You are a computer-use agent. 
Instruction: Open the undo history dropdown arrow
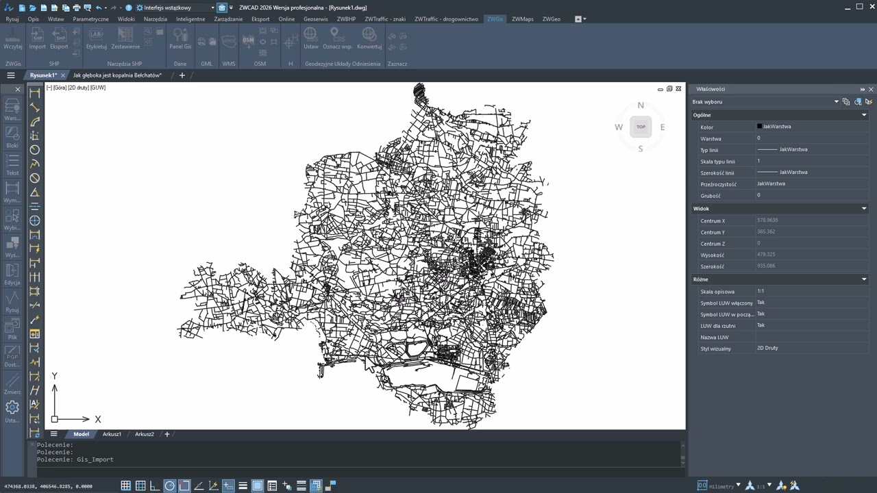coord(106,8)
